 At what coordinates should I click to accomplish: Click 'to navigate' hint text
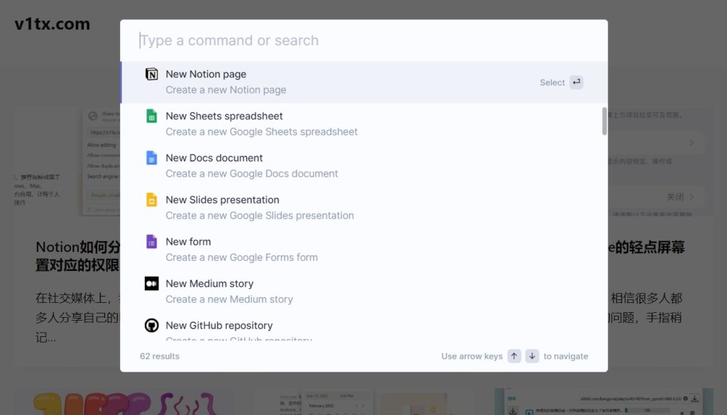(x=566, y=356)
